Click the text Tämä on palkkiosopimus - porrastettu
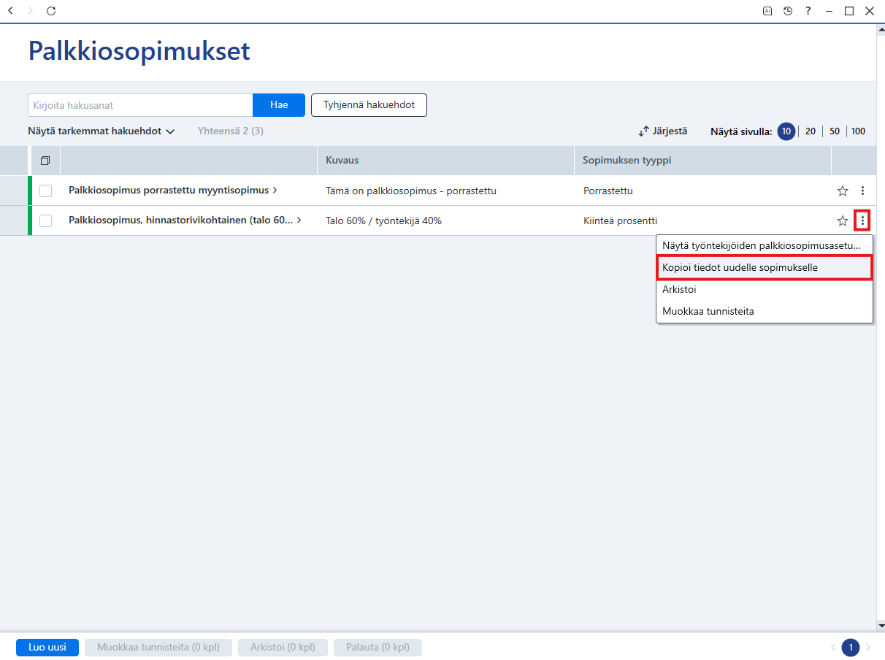 coord(411,191)
